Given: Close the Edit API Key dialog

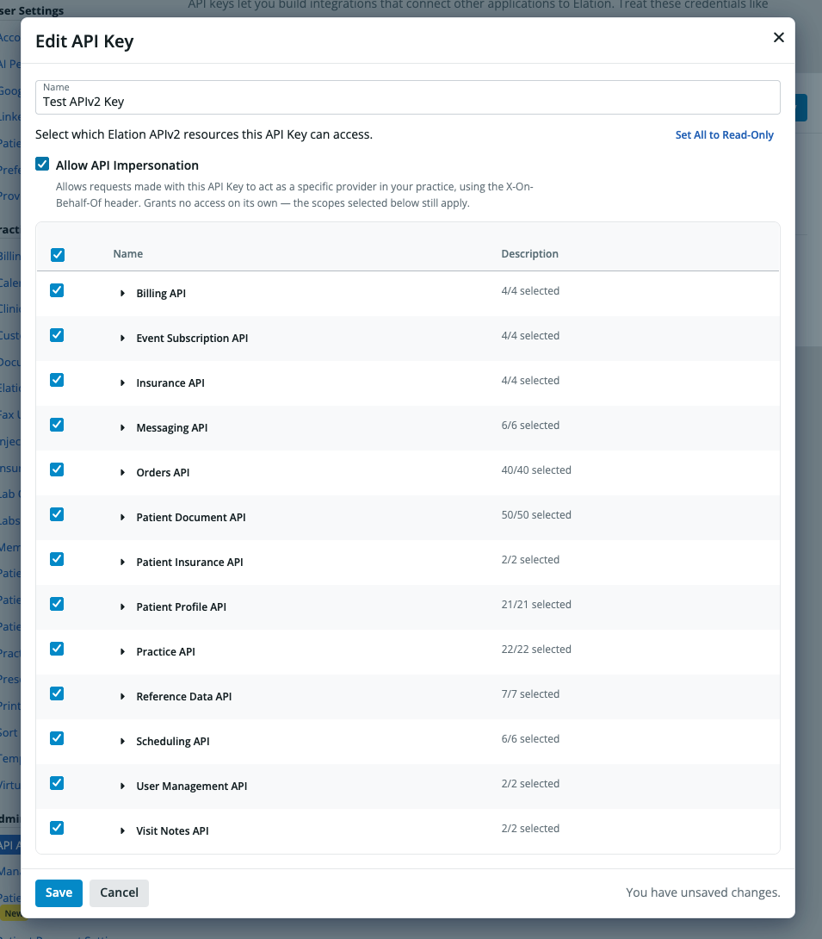Looking at the screenshot, I should click(778, 38).
